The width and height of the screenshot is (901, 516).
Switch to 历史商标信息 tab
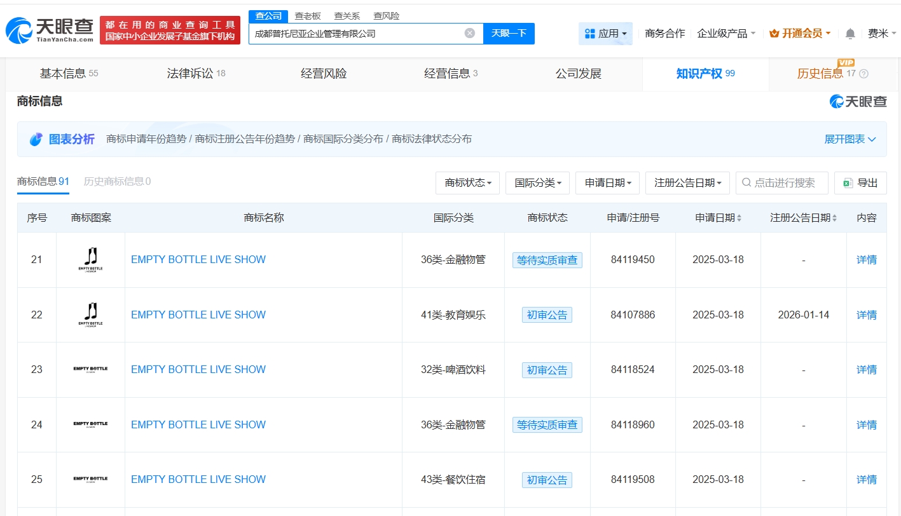(x=117, y=181)
